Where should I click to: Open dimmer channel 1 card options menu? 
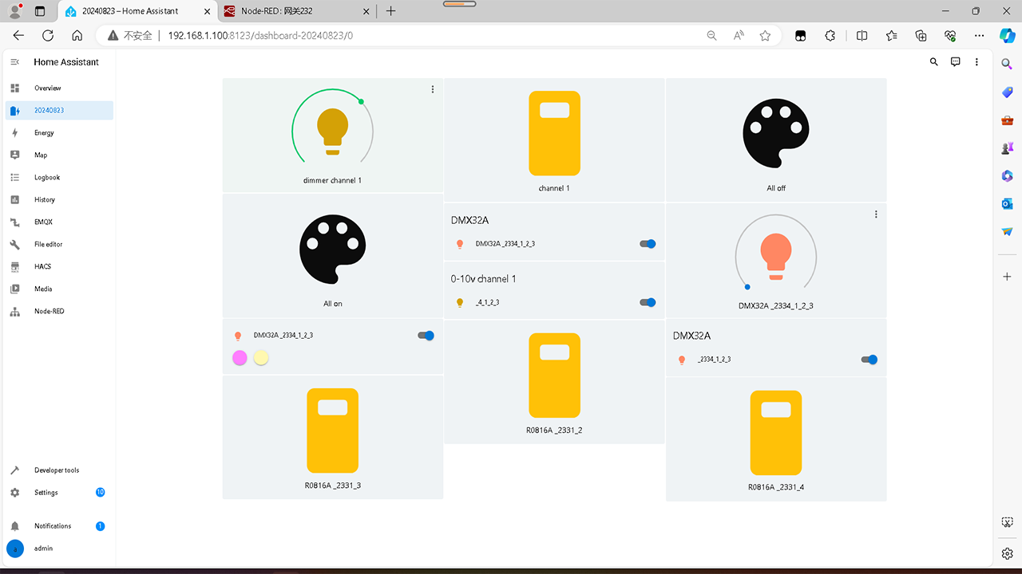[x=433, y=89]
